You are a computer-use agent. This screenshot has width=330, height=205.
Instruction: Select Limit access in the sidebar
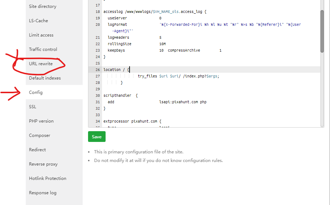tap(41, 35)
